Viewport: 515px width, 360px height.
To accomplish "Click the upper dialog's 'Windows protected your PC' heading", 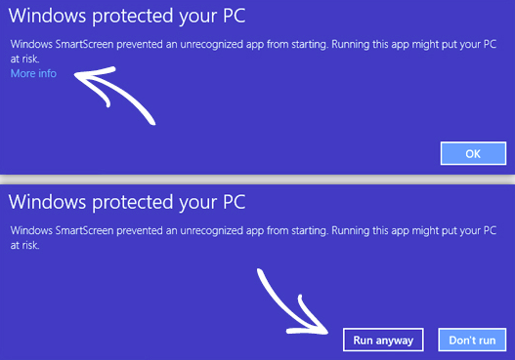I will [x=127, y=16].
